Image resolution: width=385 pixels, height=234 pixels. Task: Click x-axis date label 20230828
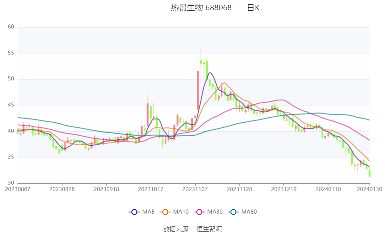tap(62, 189)
